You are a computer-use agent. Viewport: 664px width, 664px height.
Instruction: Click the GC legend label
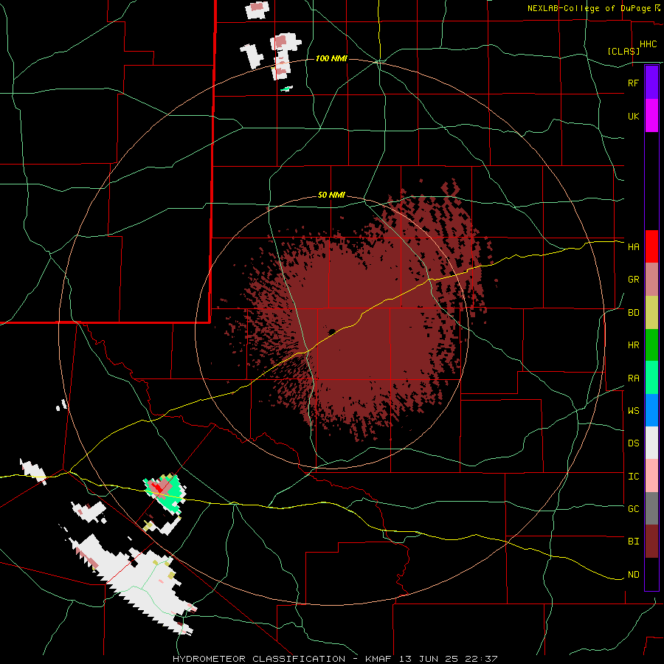(x=633, y=509)
